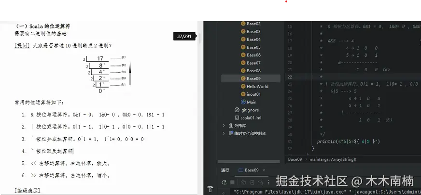Screen dimensions: 421x195
Task: Click the 4&5 ---> 4 comment line
Action: (341, 41)
